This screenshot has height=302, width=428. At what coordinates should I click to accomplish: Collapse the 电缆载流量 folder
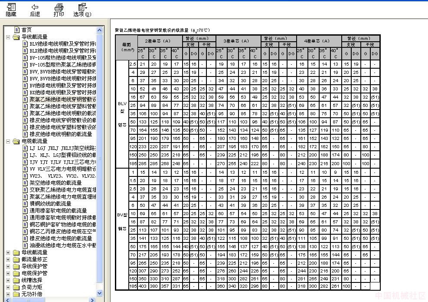pyautogui.click(x=8, y=141)
